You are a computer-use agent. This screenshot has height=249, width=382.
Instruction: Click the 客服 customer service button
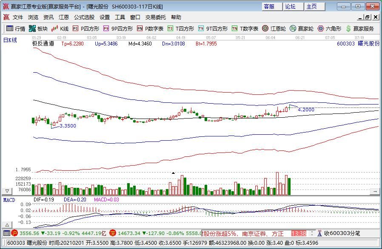tap(272, 6)
